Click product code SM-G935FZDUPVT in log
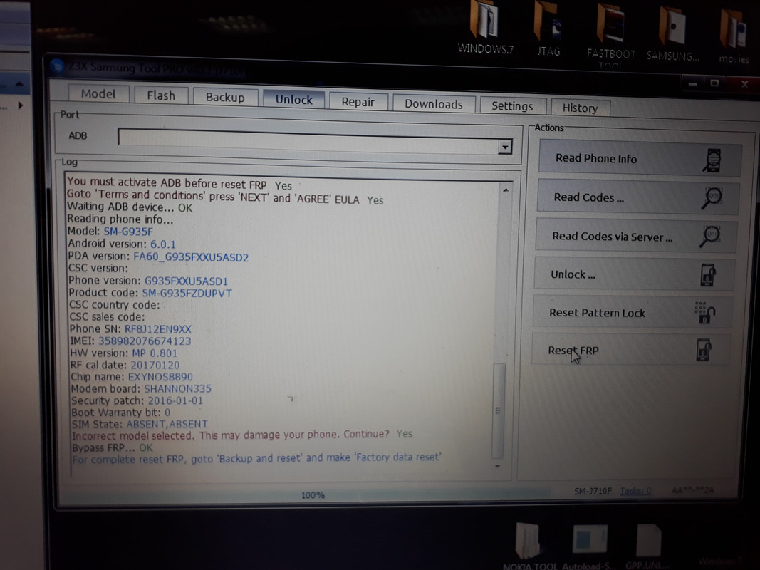760x570 pixels. pos(187,294)
